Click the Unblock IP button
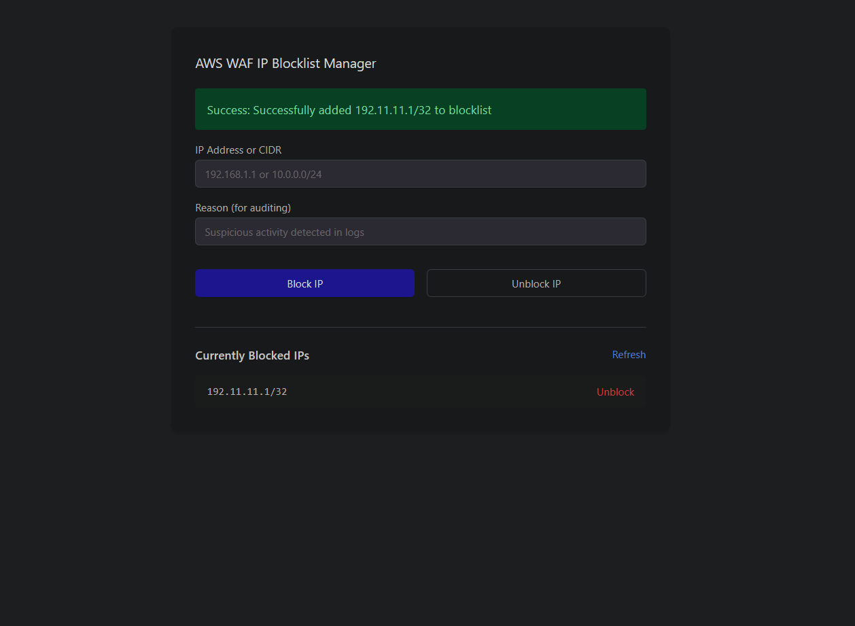 (536, 283)
